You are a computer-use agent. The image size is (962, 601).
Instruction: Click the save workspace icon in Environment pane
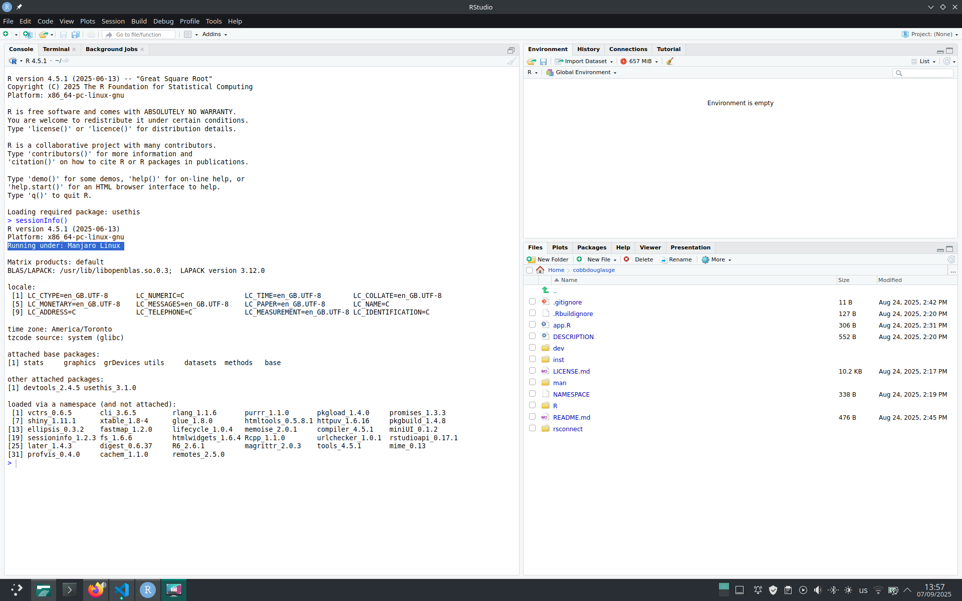[x=543, y=62]
